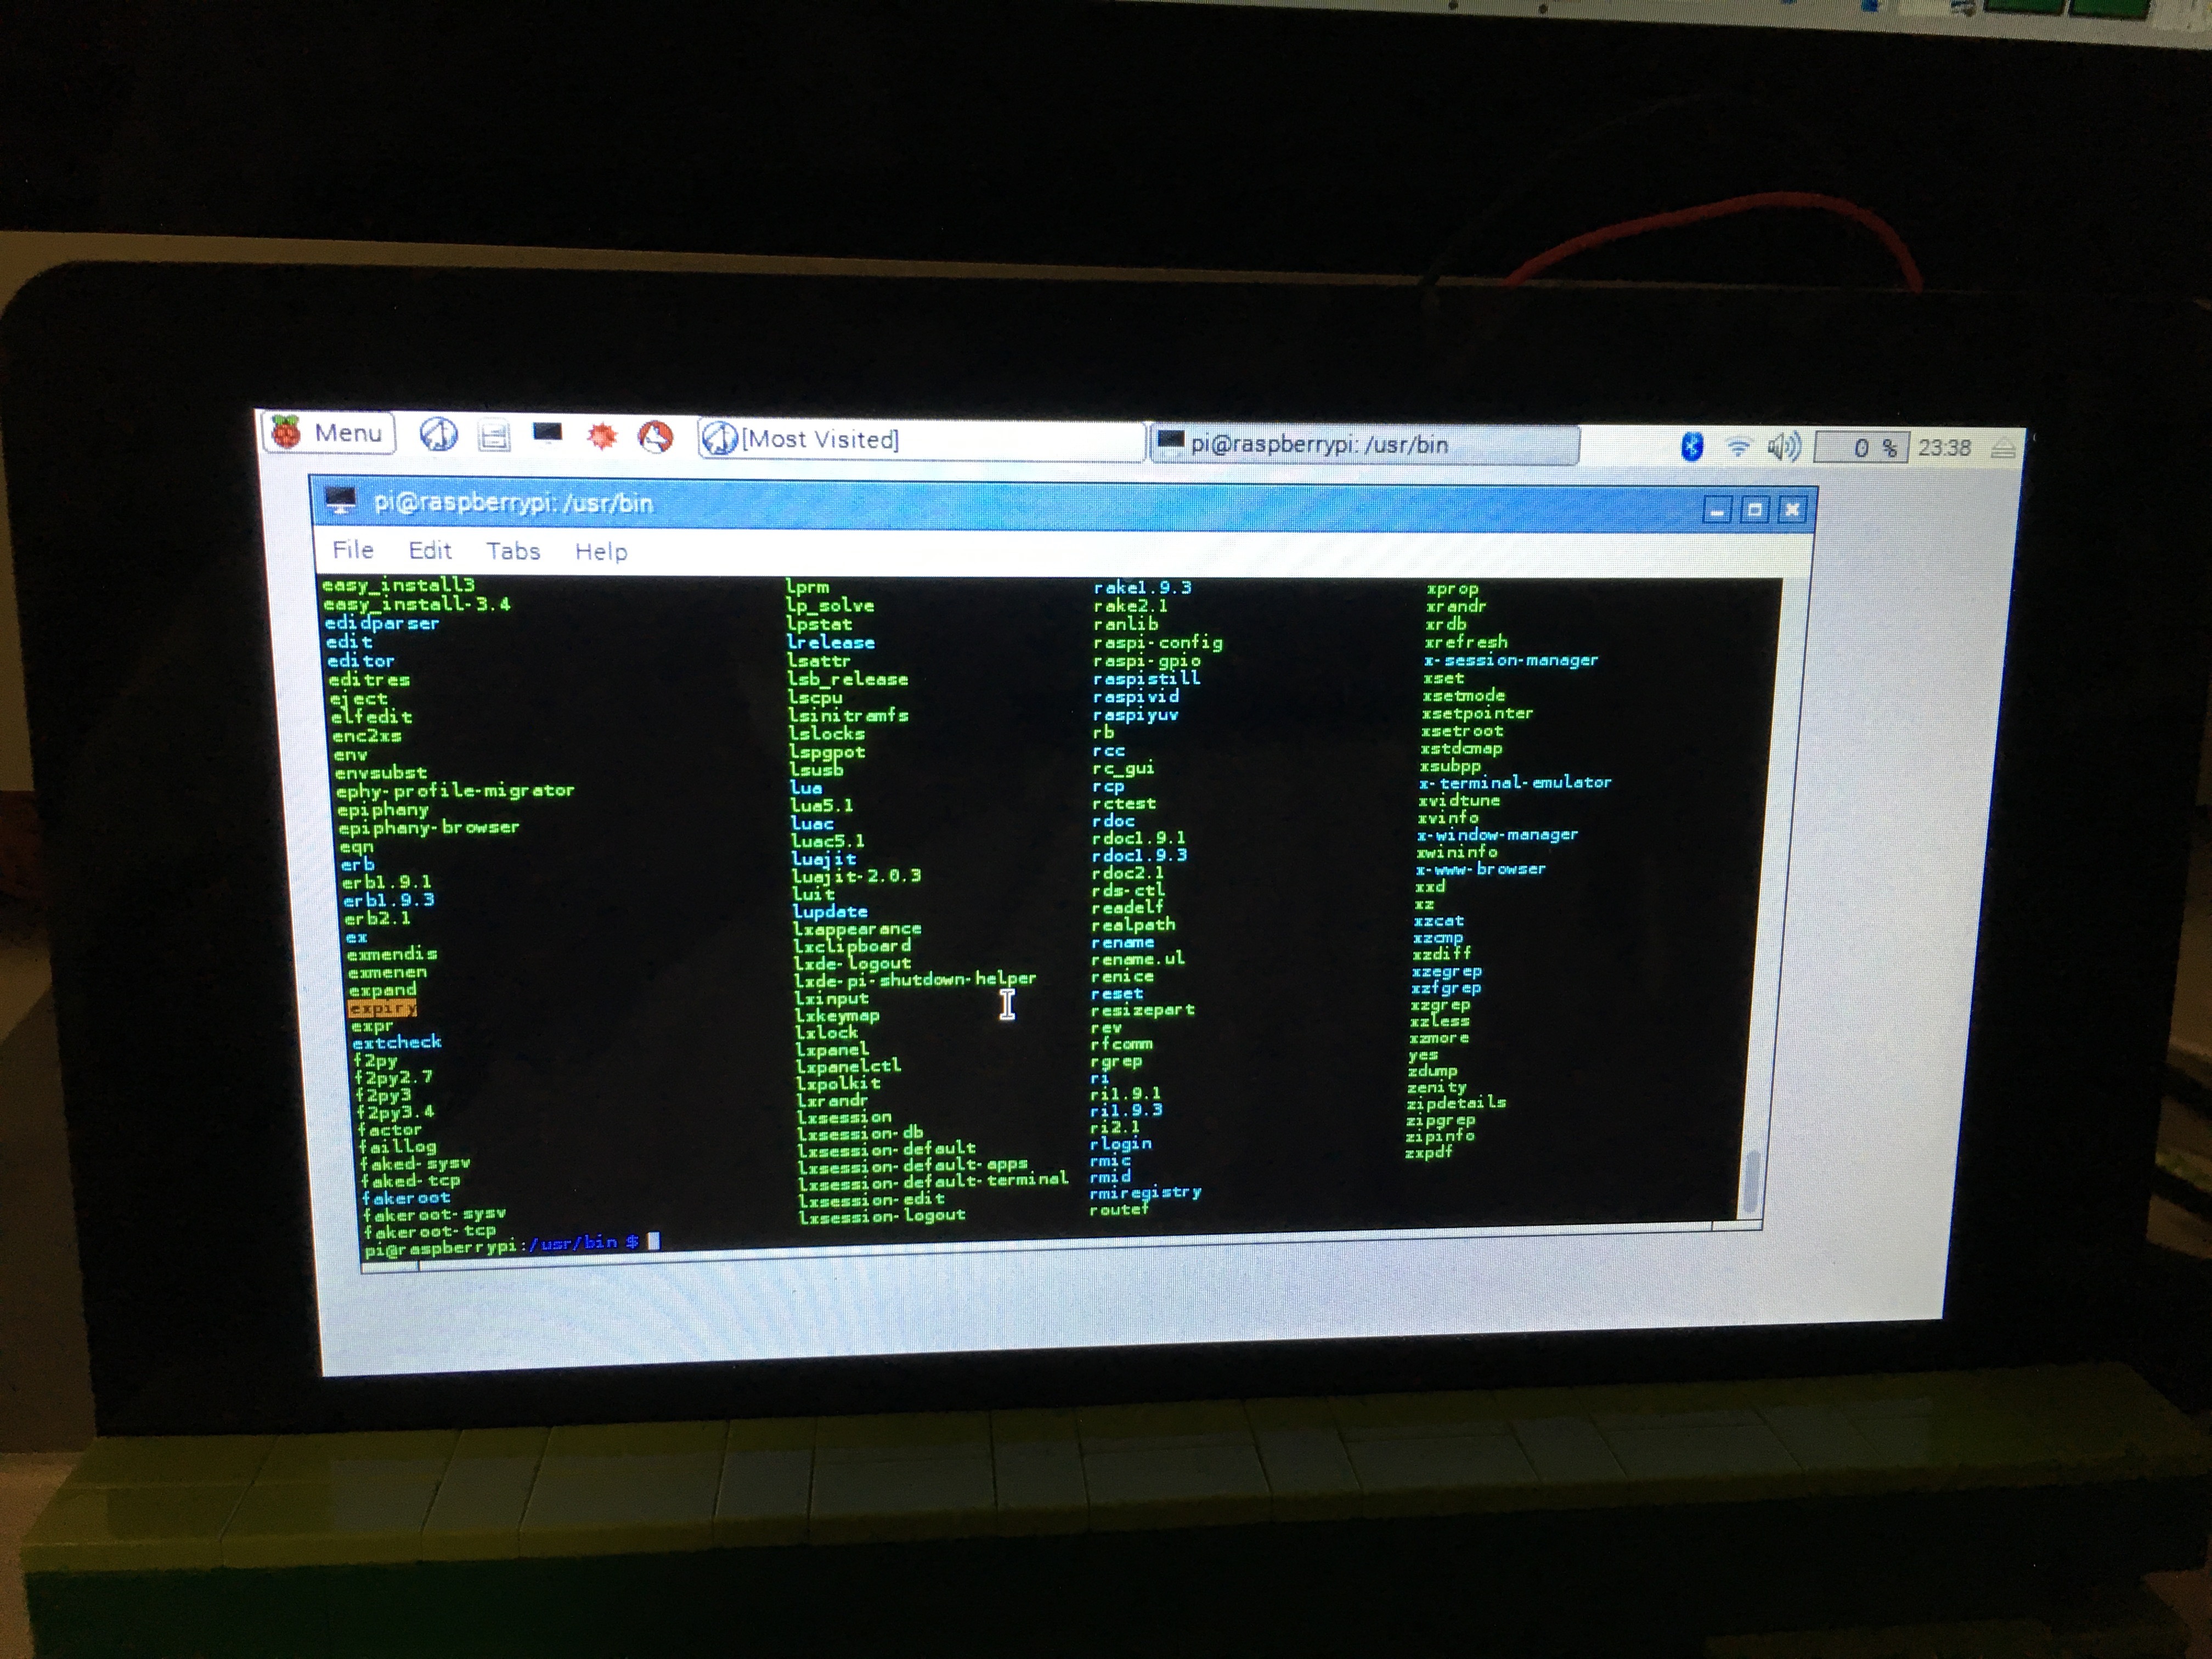The image size is (2212, 1659).
Task: Switch to the [Most Visited] taskbar window
Action: tap(921, 440)
